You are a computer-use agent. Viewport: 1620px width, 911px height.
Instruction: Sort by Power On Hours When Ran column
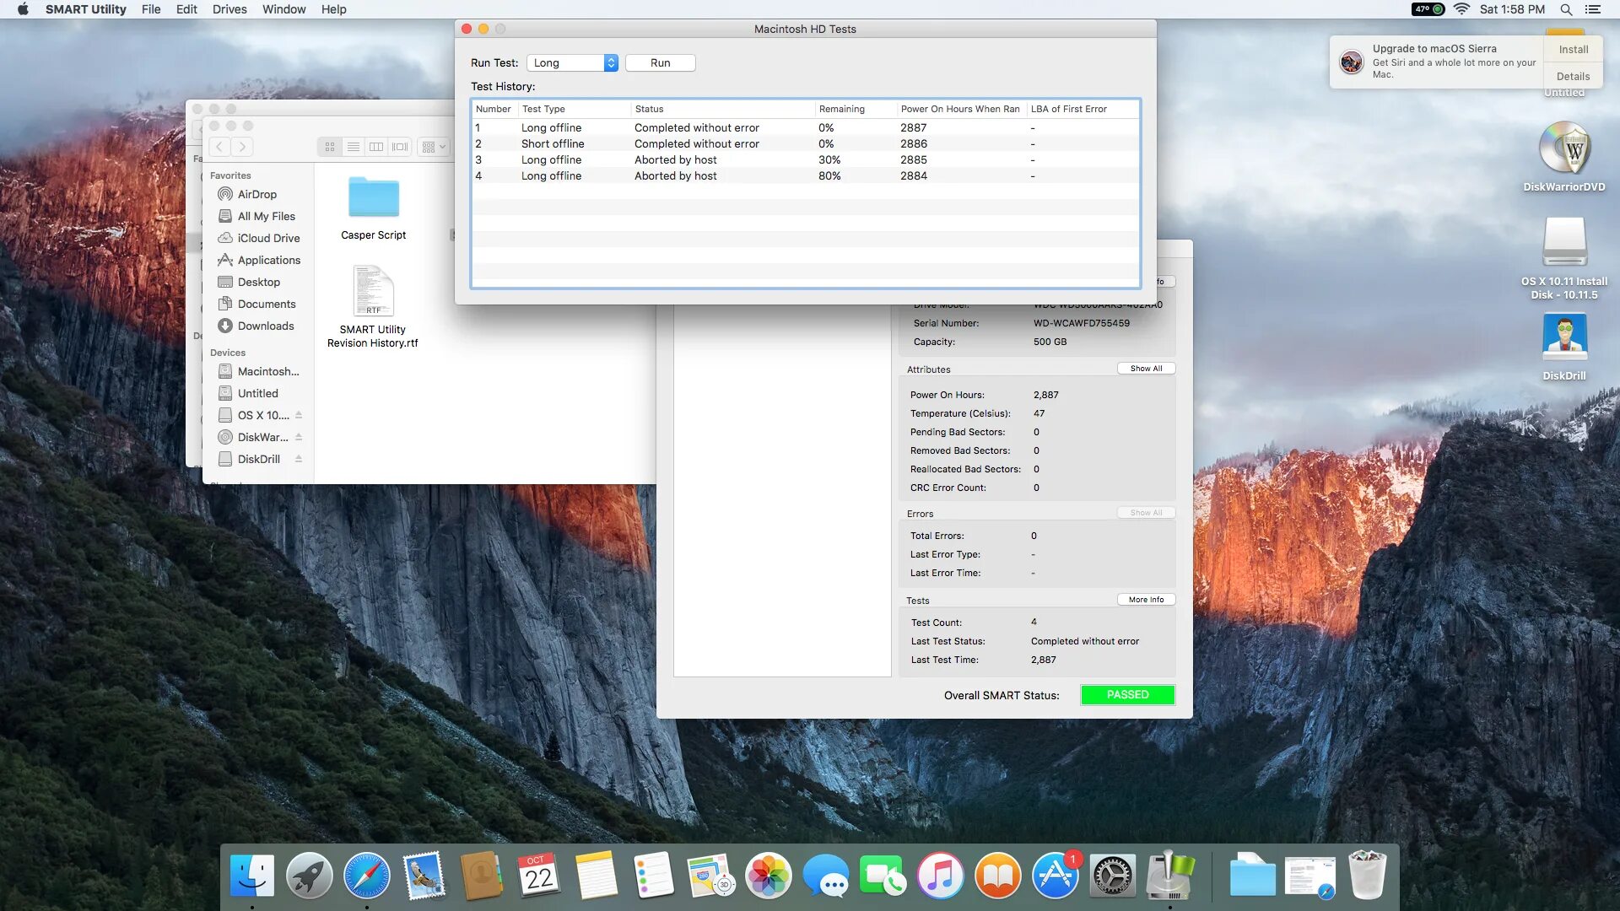point(959,109)
